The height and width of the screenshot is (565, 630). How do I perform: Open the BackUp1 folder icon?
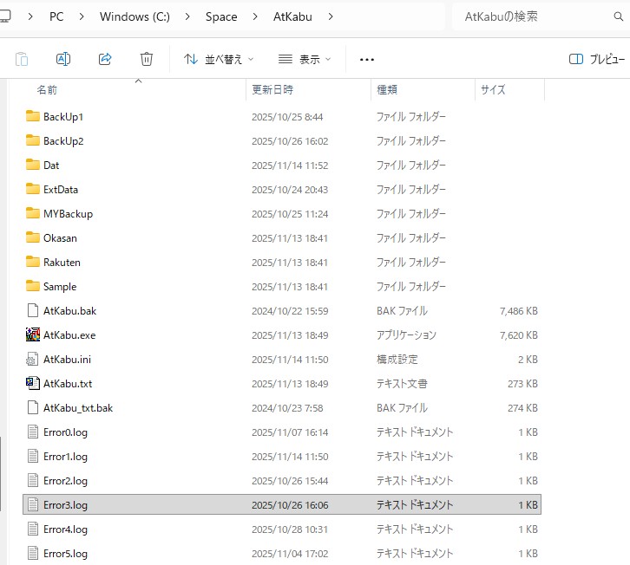tap(33, 116)
